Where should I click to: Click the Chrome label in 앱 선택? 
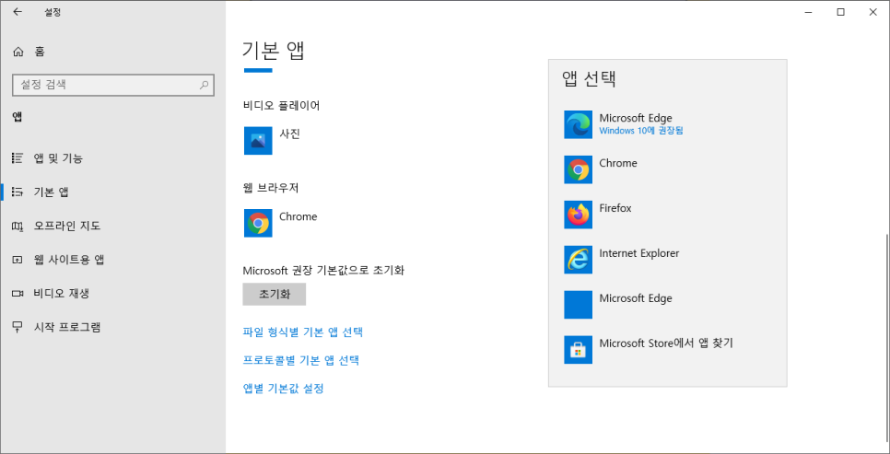tap(618, 163)
